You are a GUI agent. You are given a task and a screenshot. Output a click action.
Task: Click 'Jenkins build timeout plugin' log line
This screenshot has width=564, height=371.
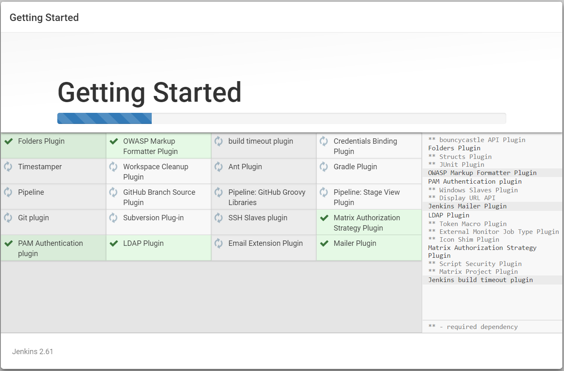(480, 280)
